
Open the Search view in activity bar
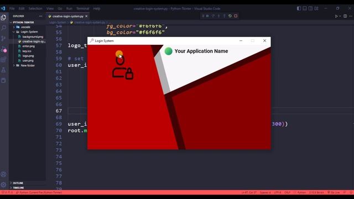click(3, 28)
